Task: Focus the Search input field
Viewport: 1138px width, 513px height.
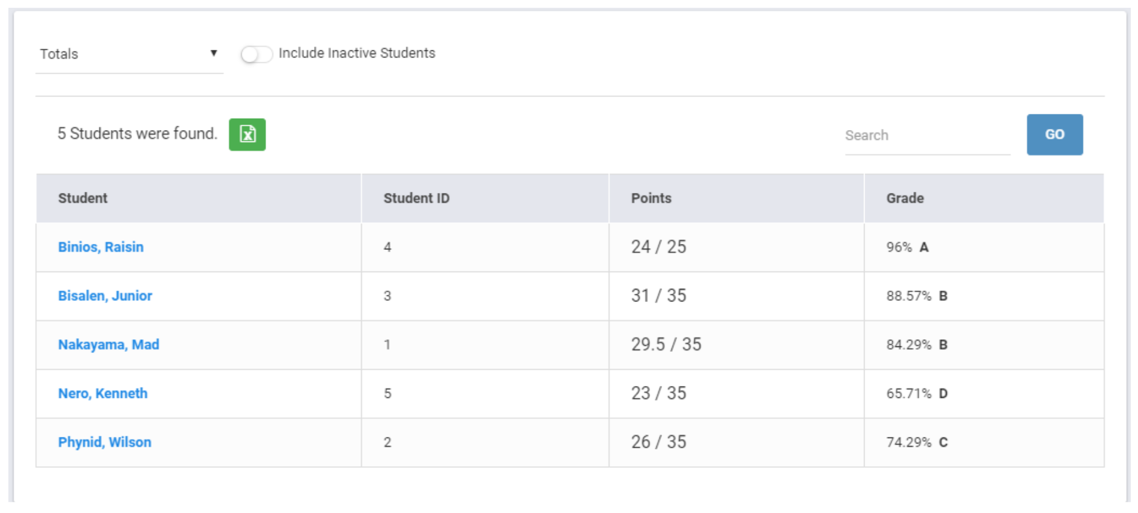Action: pyautogui.click(x=926, y=135)
